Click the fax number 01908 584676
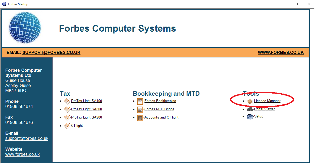This screenshot has width=315, height=164. [x=19, y=122]
